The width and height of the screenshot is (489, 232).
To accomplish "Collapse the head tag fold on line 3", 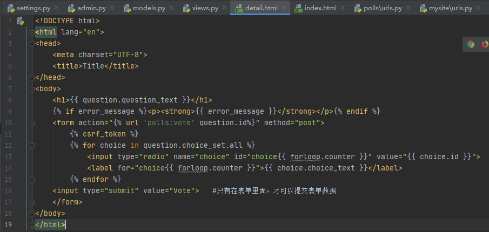I will point(31,44).
